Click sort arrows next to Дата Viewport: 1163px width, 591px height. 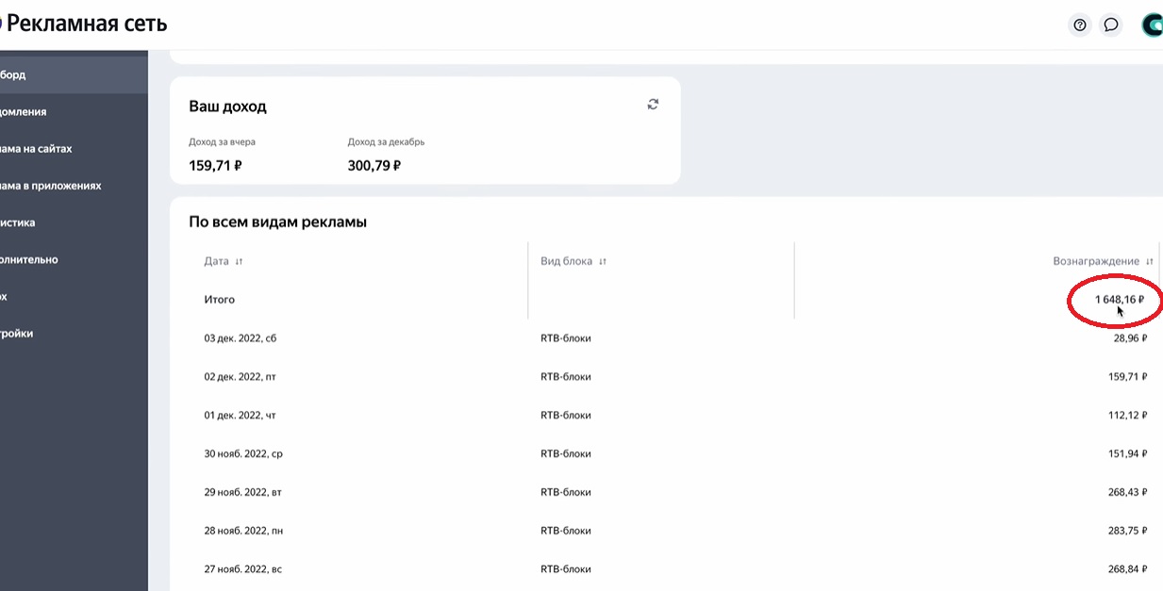239,262
